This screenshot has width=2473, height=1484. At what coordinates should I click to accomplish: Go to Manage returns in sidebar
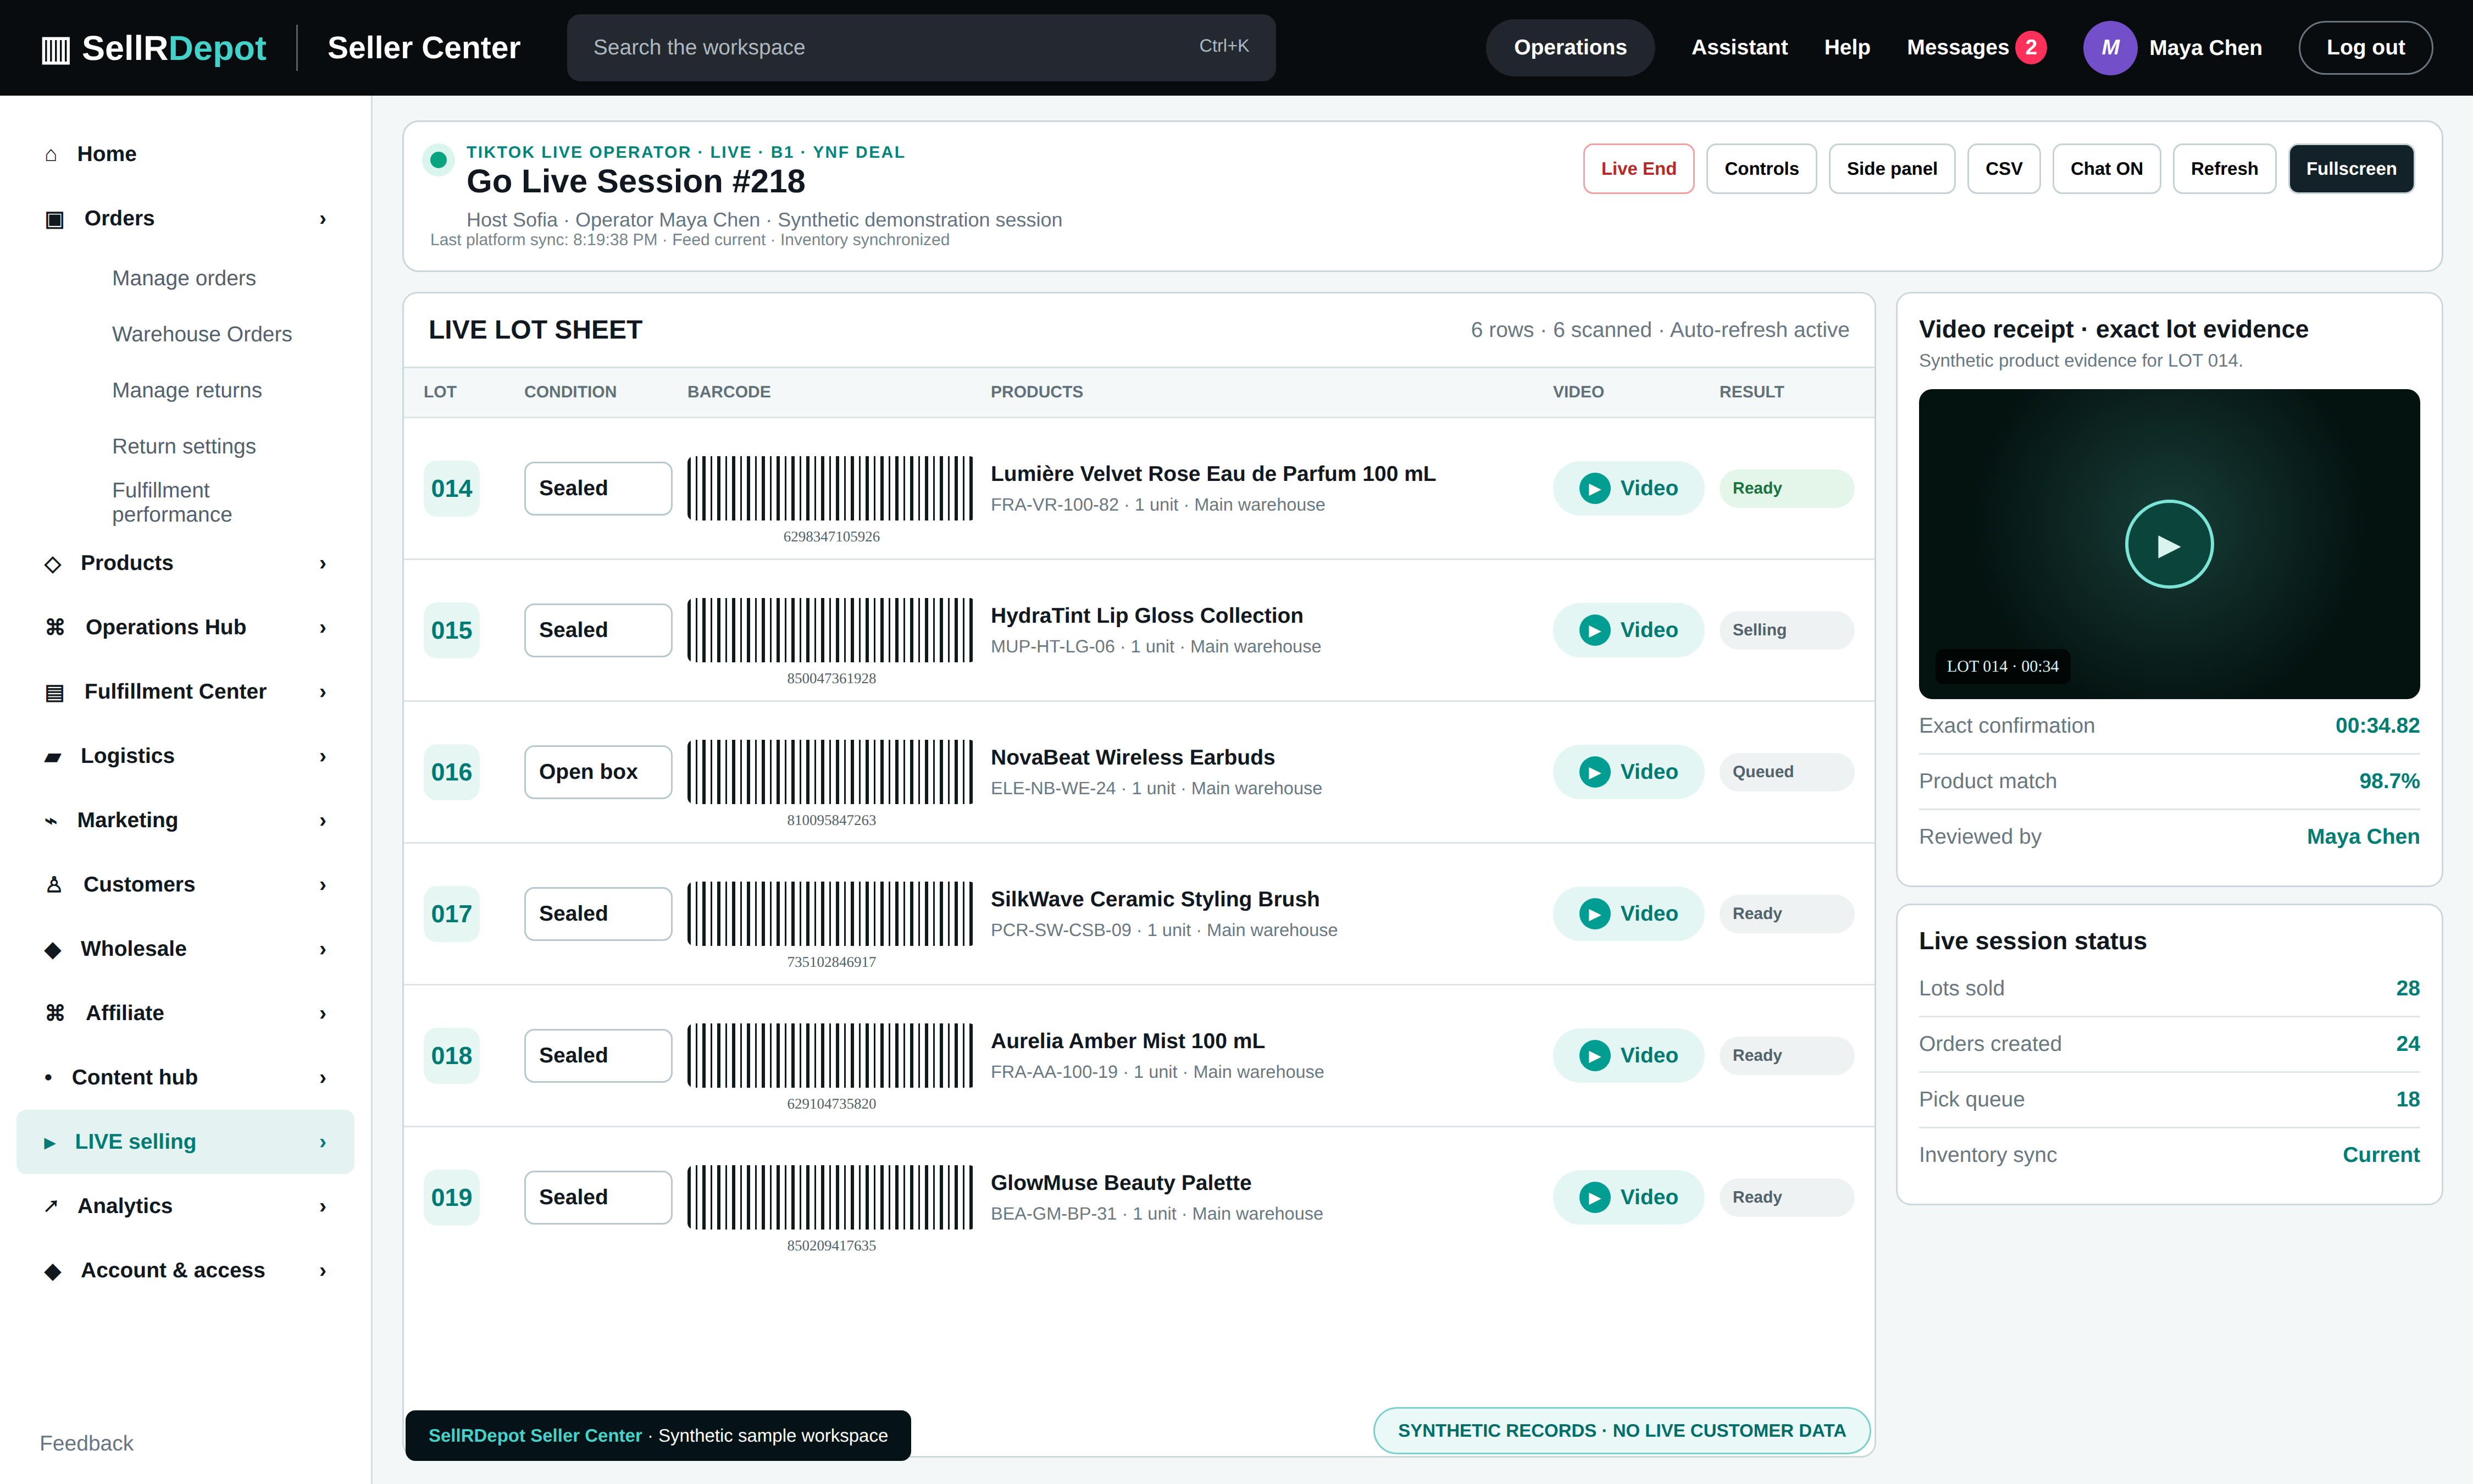click(187, 390)
